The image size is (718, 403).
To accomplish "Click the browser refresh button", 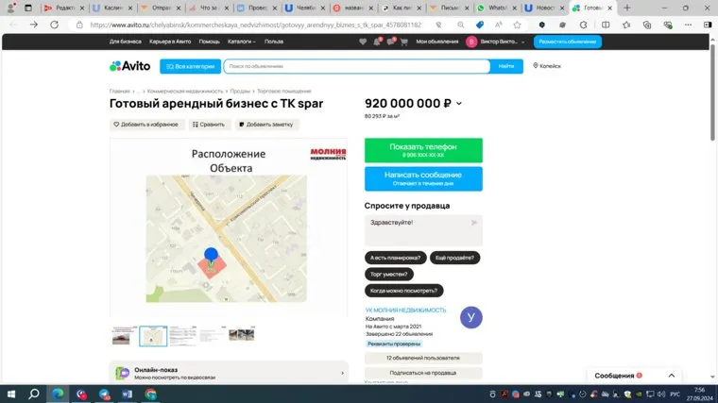I will coord(54,25).
